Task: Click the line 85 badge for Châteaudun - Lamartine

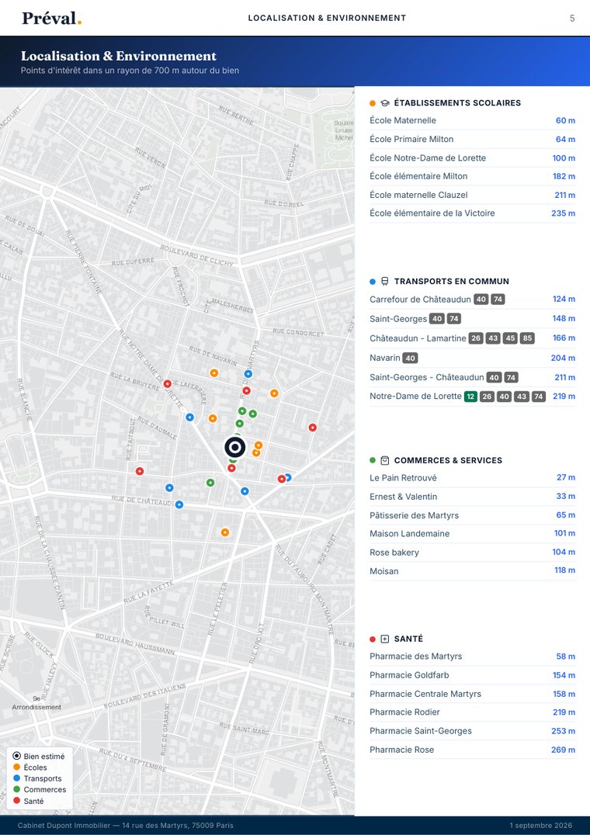Action: point(527,338)
